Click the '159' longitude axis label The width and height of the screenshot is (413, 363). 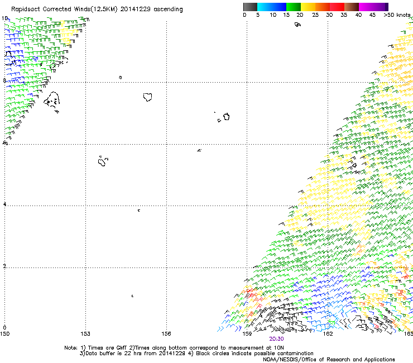247,334
